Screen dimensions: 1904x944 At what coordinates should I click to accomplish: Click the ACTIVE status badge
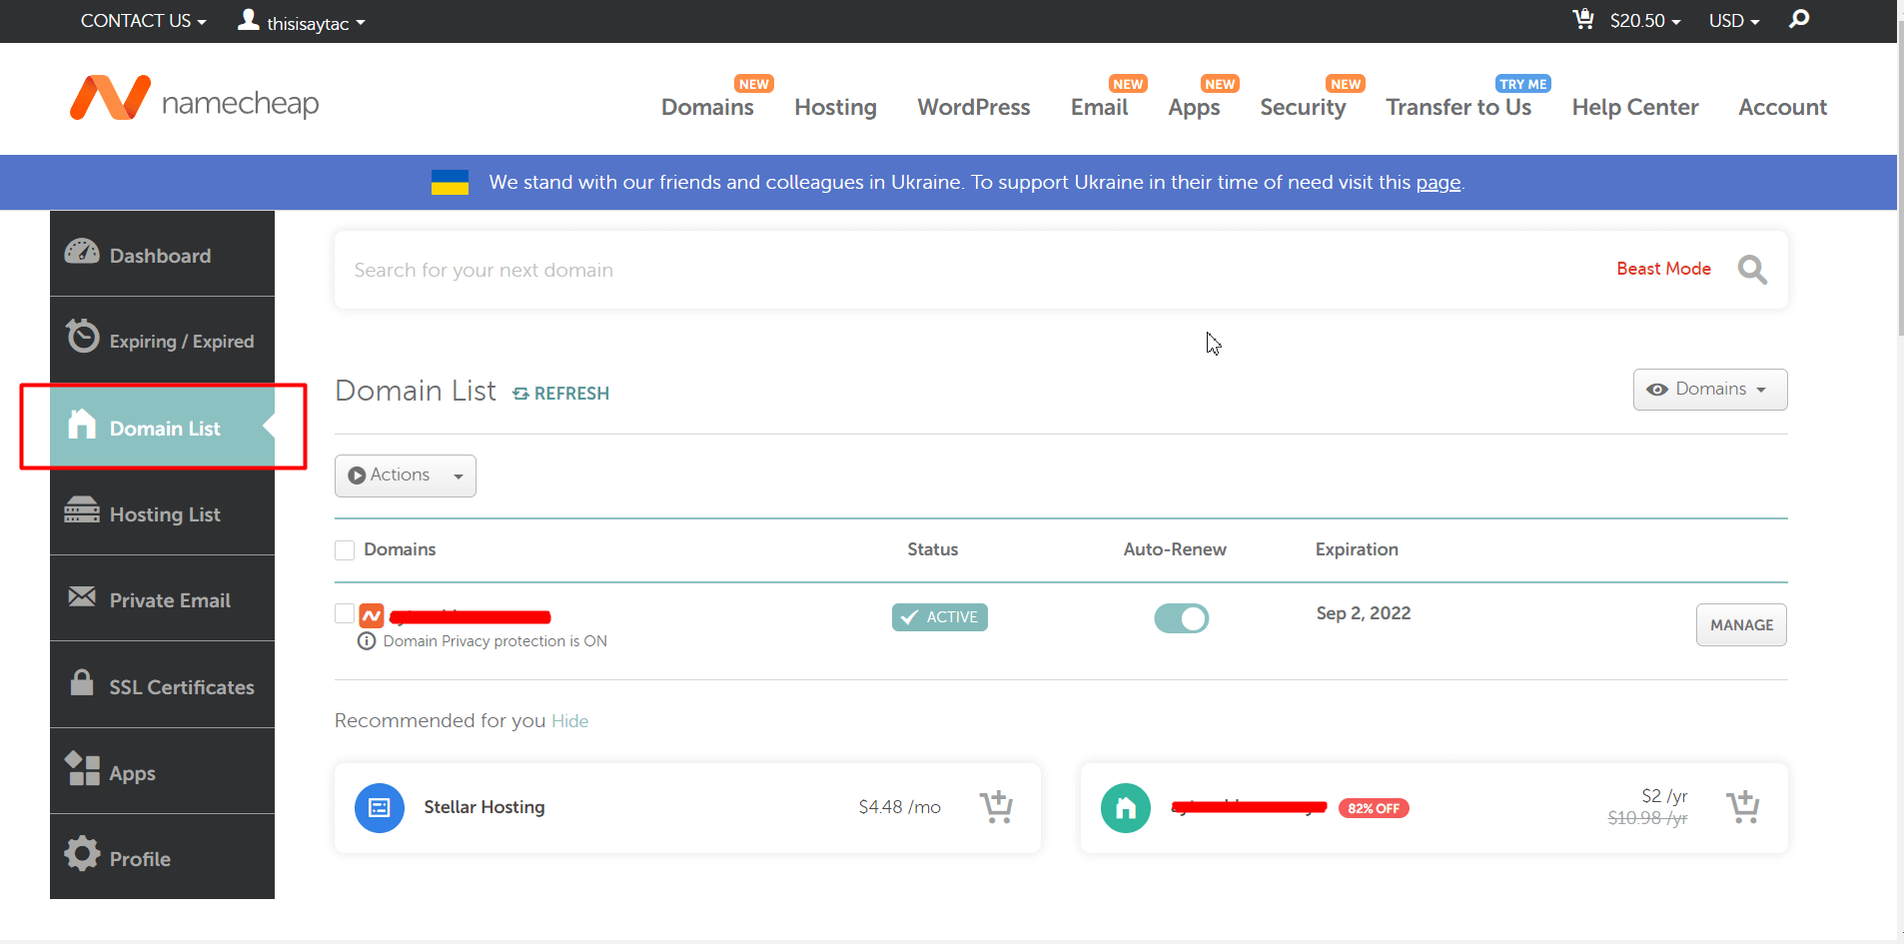coord(939,617)
